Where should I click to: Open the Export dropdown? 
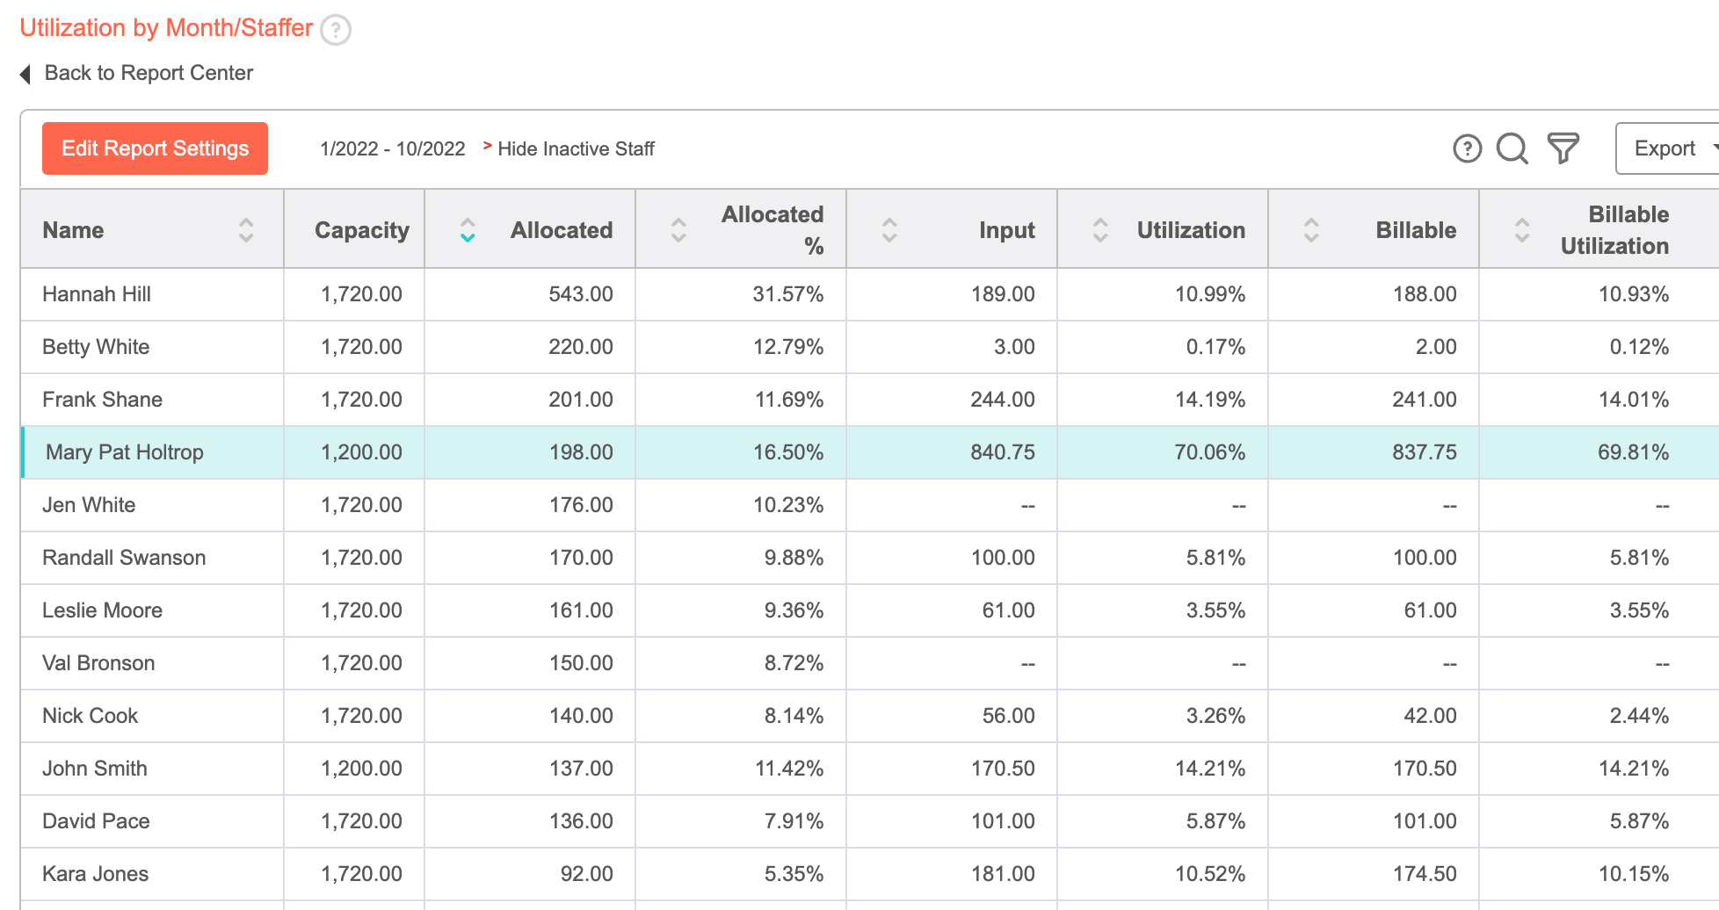tap(1668, 148)
